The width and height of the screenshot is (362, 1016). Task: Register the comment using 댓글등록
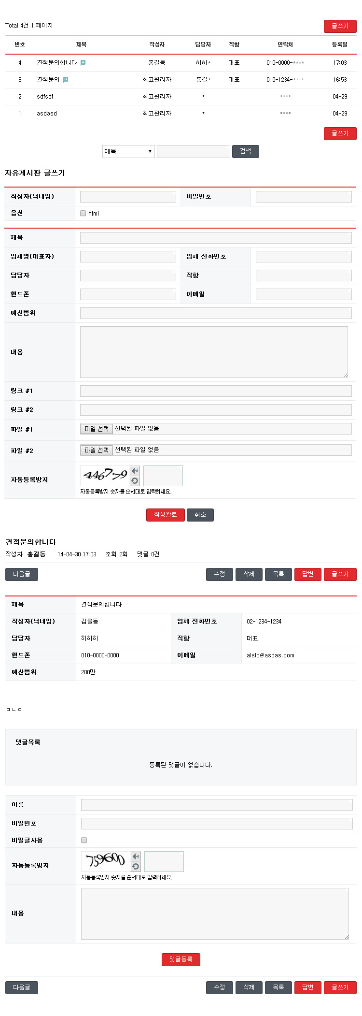point(181,959)
